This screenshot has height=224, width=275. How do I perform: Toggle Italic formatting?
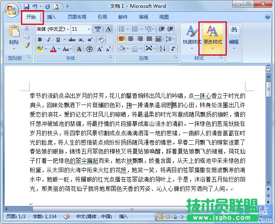click(49, 40)
